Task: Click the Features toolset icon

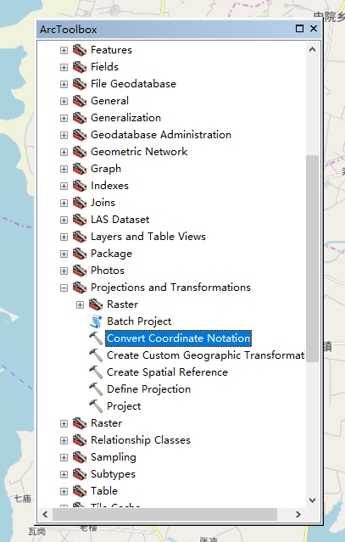Action: 80,50
